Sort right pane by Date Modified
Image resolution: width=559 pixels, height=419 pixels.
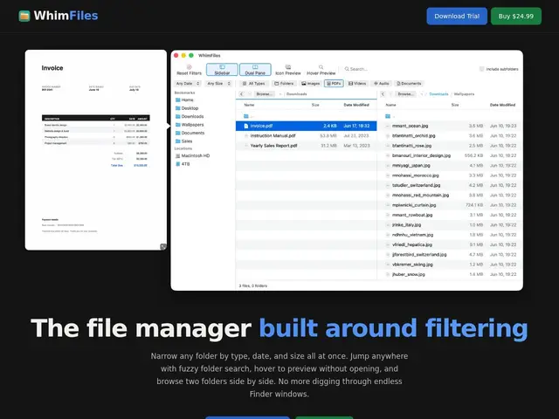pos(502,105)
